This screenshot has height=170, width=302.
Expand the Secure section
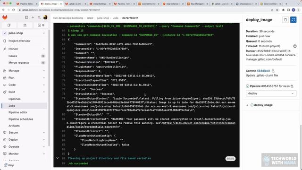pyautogui.click(x=44, y=133)
